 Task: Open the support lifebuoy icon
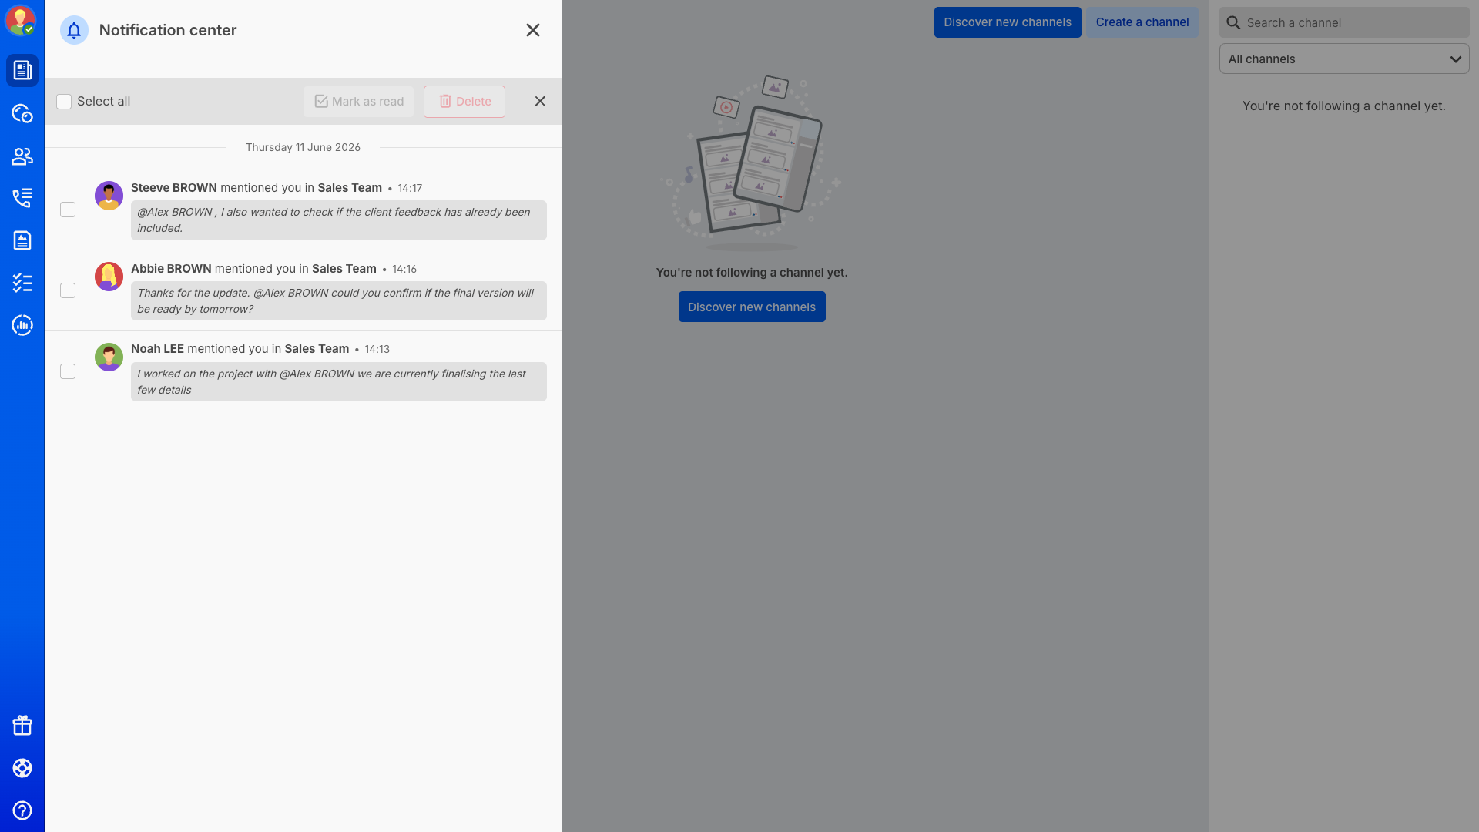pyautogui.click(x=22, y=768)
